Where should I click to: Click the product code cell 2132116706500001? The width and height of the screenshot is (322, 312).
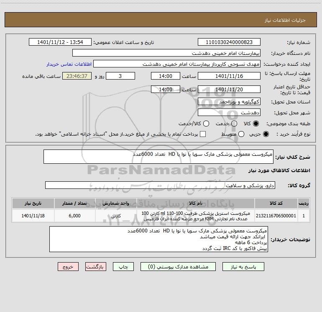tap(276, 216)
